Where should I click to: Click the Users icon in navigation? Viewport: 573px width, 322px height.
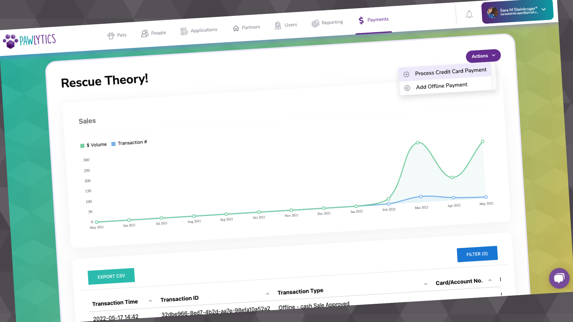point(278,26)
